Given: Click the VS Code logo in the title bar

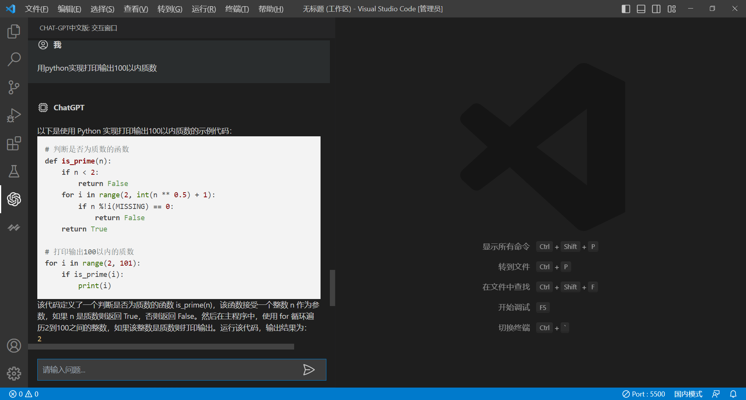Looking at the screenshot, I should pos(10,9).
